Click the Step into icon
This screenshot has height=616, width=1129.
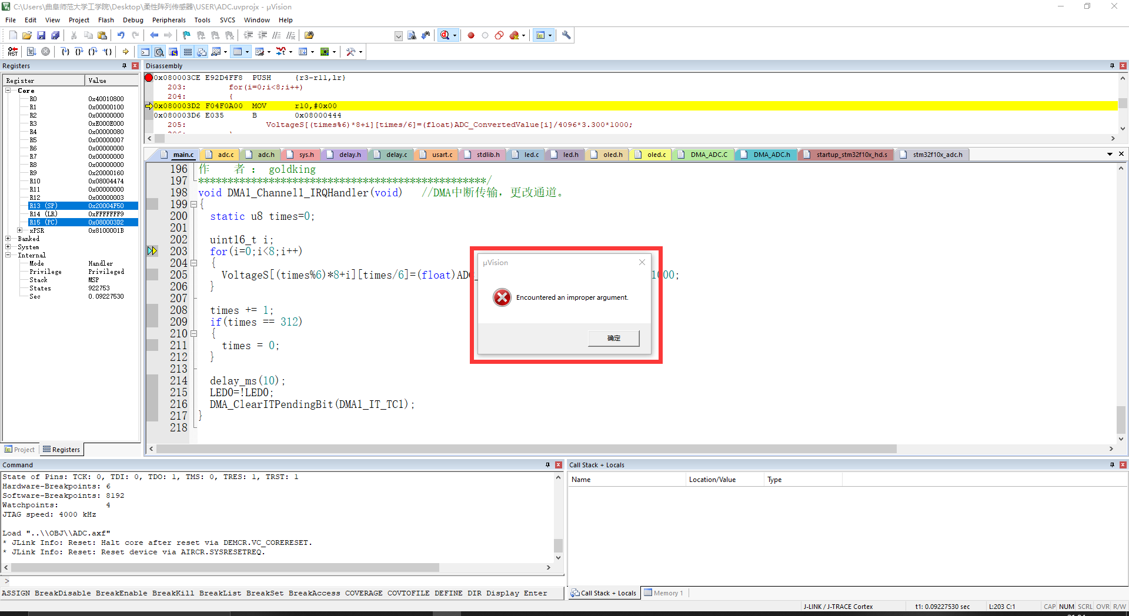(x=65, y=52)
